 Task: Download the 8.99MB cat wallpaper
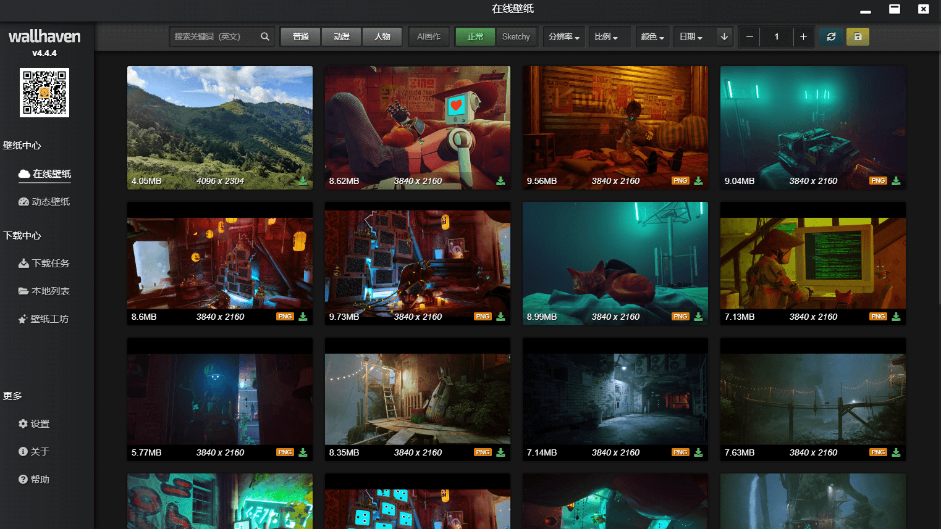698,317
